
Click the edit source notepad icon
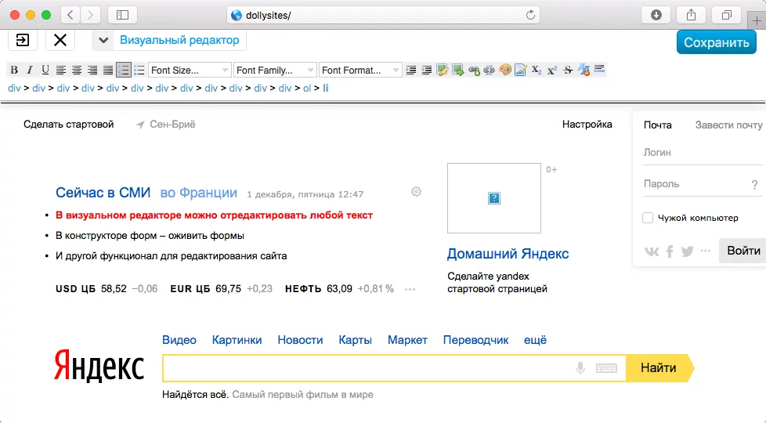coord(520,70)
